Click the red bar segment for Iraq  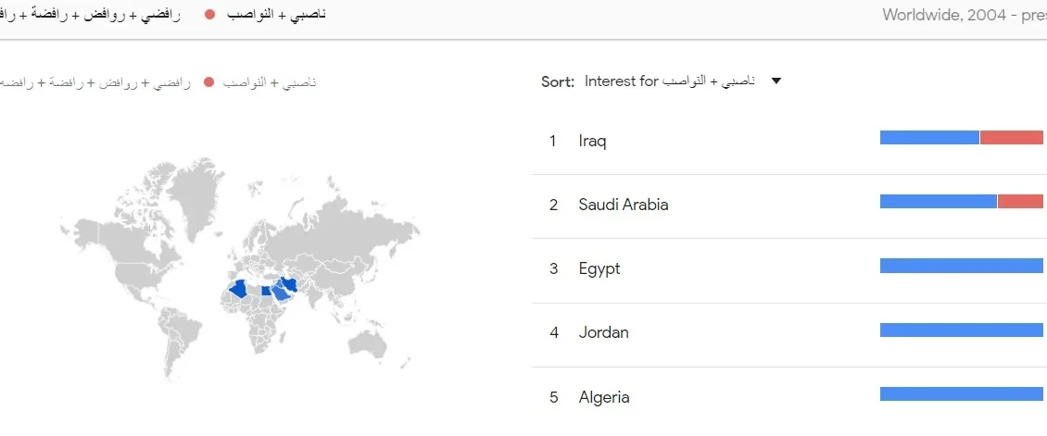[1012, 138]
